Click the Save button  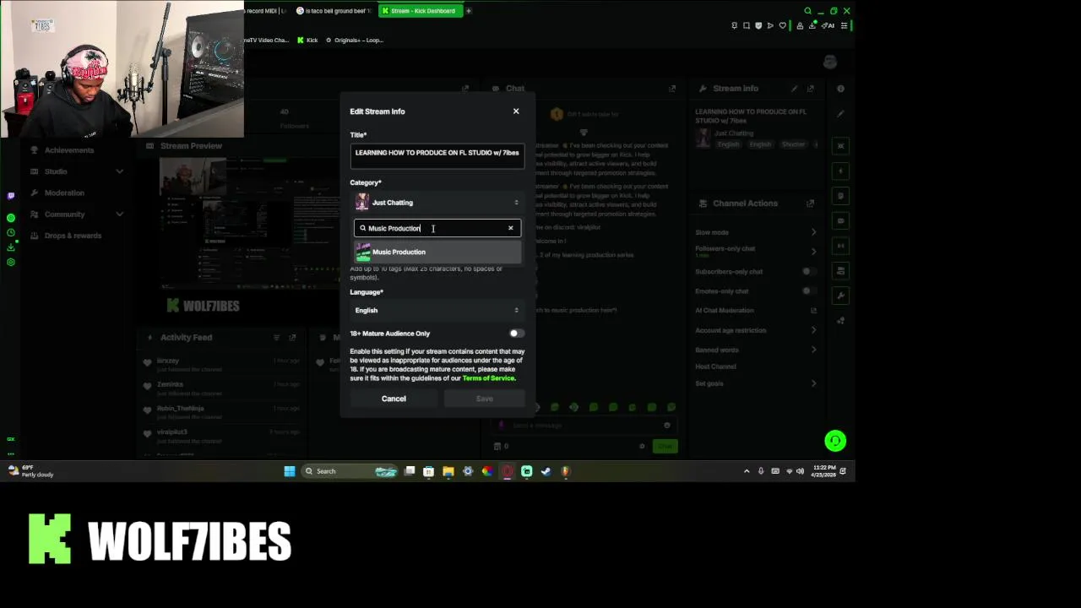(484, 399)
